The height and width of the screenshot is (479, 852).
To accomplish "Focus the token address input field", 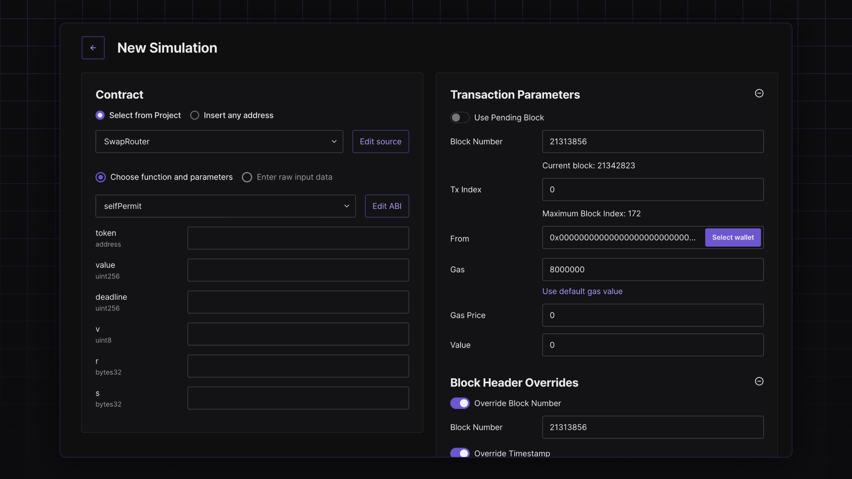I will (x=298, y=238).
